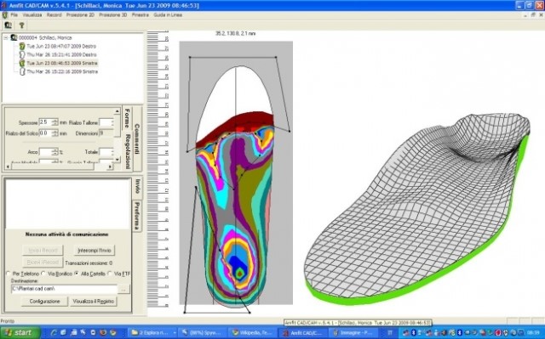The image size is (545, 339).
Task: Open the Proiezione 3D menu
Action: pos(113,15)
